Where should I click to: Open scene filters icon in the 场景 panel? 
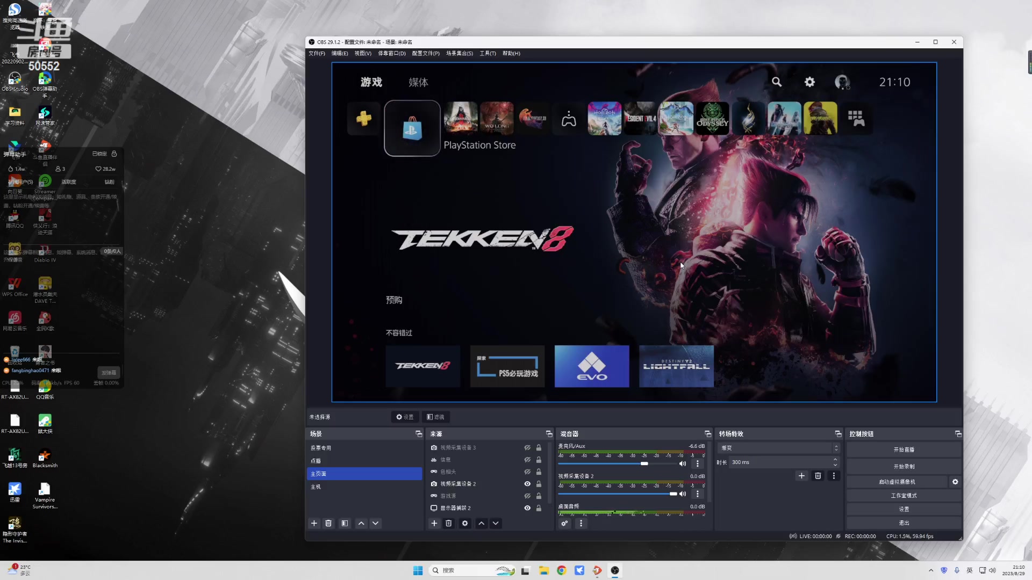pyautogui.click(x=345, y=523)
